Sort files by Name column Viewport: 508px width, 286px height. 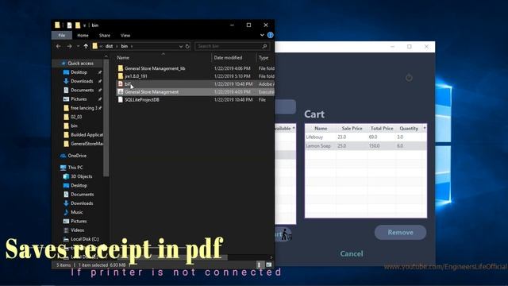click(123, 57)
